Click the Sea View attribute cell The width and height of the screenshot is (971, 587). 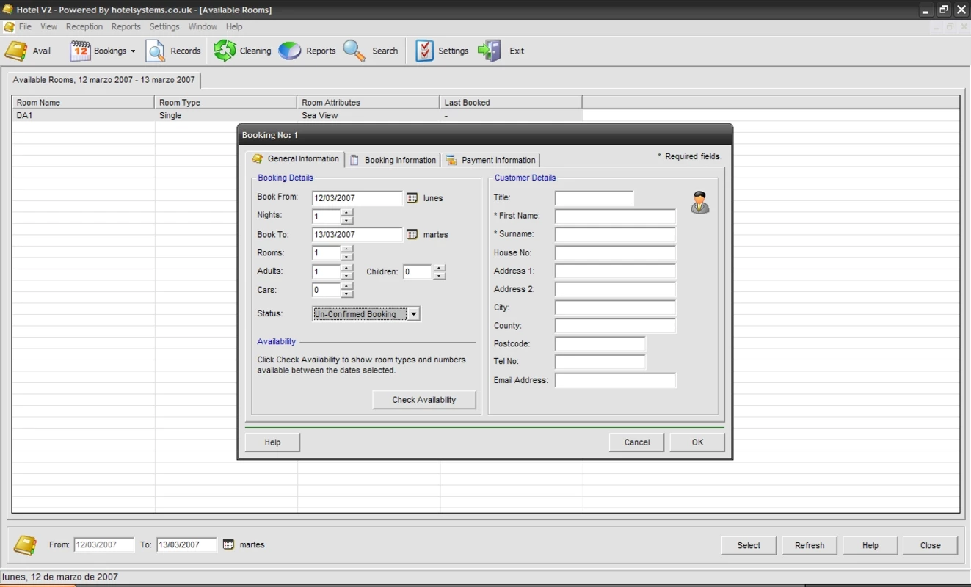point(368,116)
